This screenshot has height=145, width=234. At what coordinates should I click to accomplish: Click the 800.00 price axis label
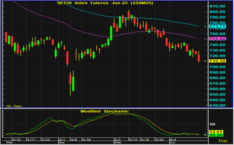click(x=217, y=12)
